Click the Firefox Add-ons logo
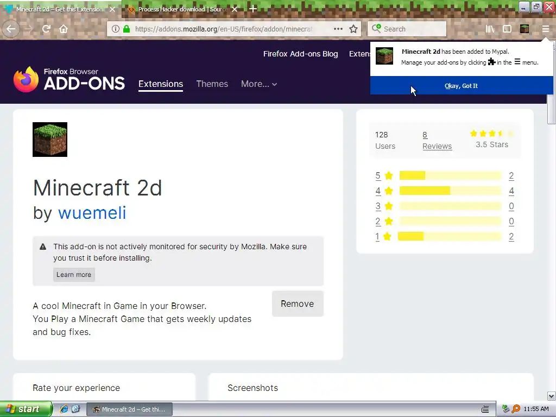The height and width of the screenshot is (417, 556). (x=69, y=79)
